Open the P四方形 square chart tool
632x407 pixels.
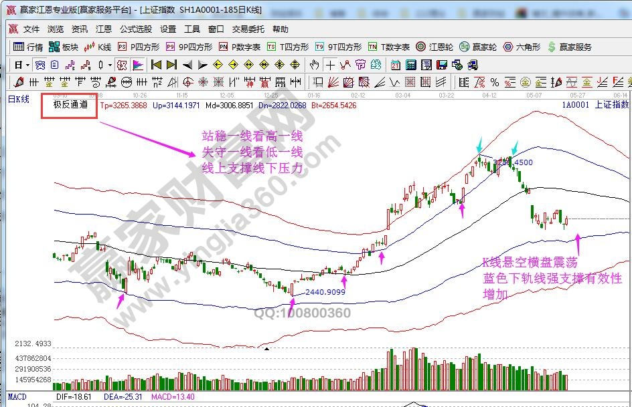[x=138, y=47]
